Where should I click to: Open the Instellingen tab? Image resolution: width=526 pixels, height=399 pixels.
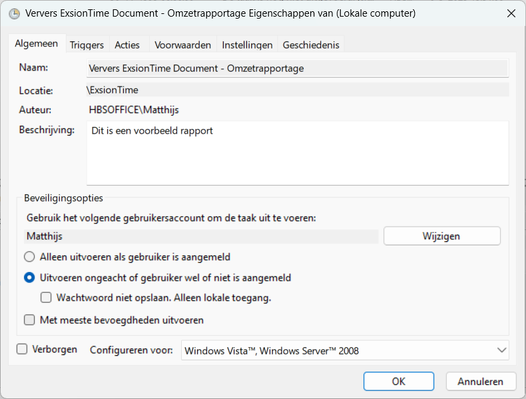click(x=247, y=45)
